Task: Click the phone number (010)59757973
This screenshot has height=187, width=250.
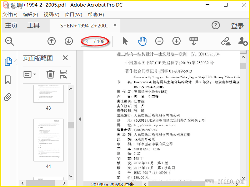Action: coord(145,130)
